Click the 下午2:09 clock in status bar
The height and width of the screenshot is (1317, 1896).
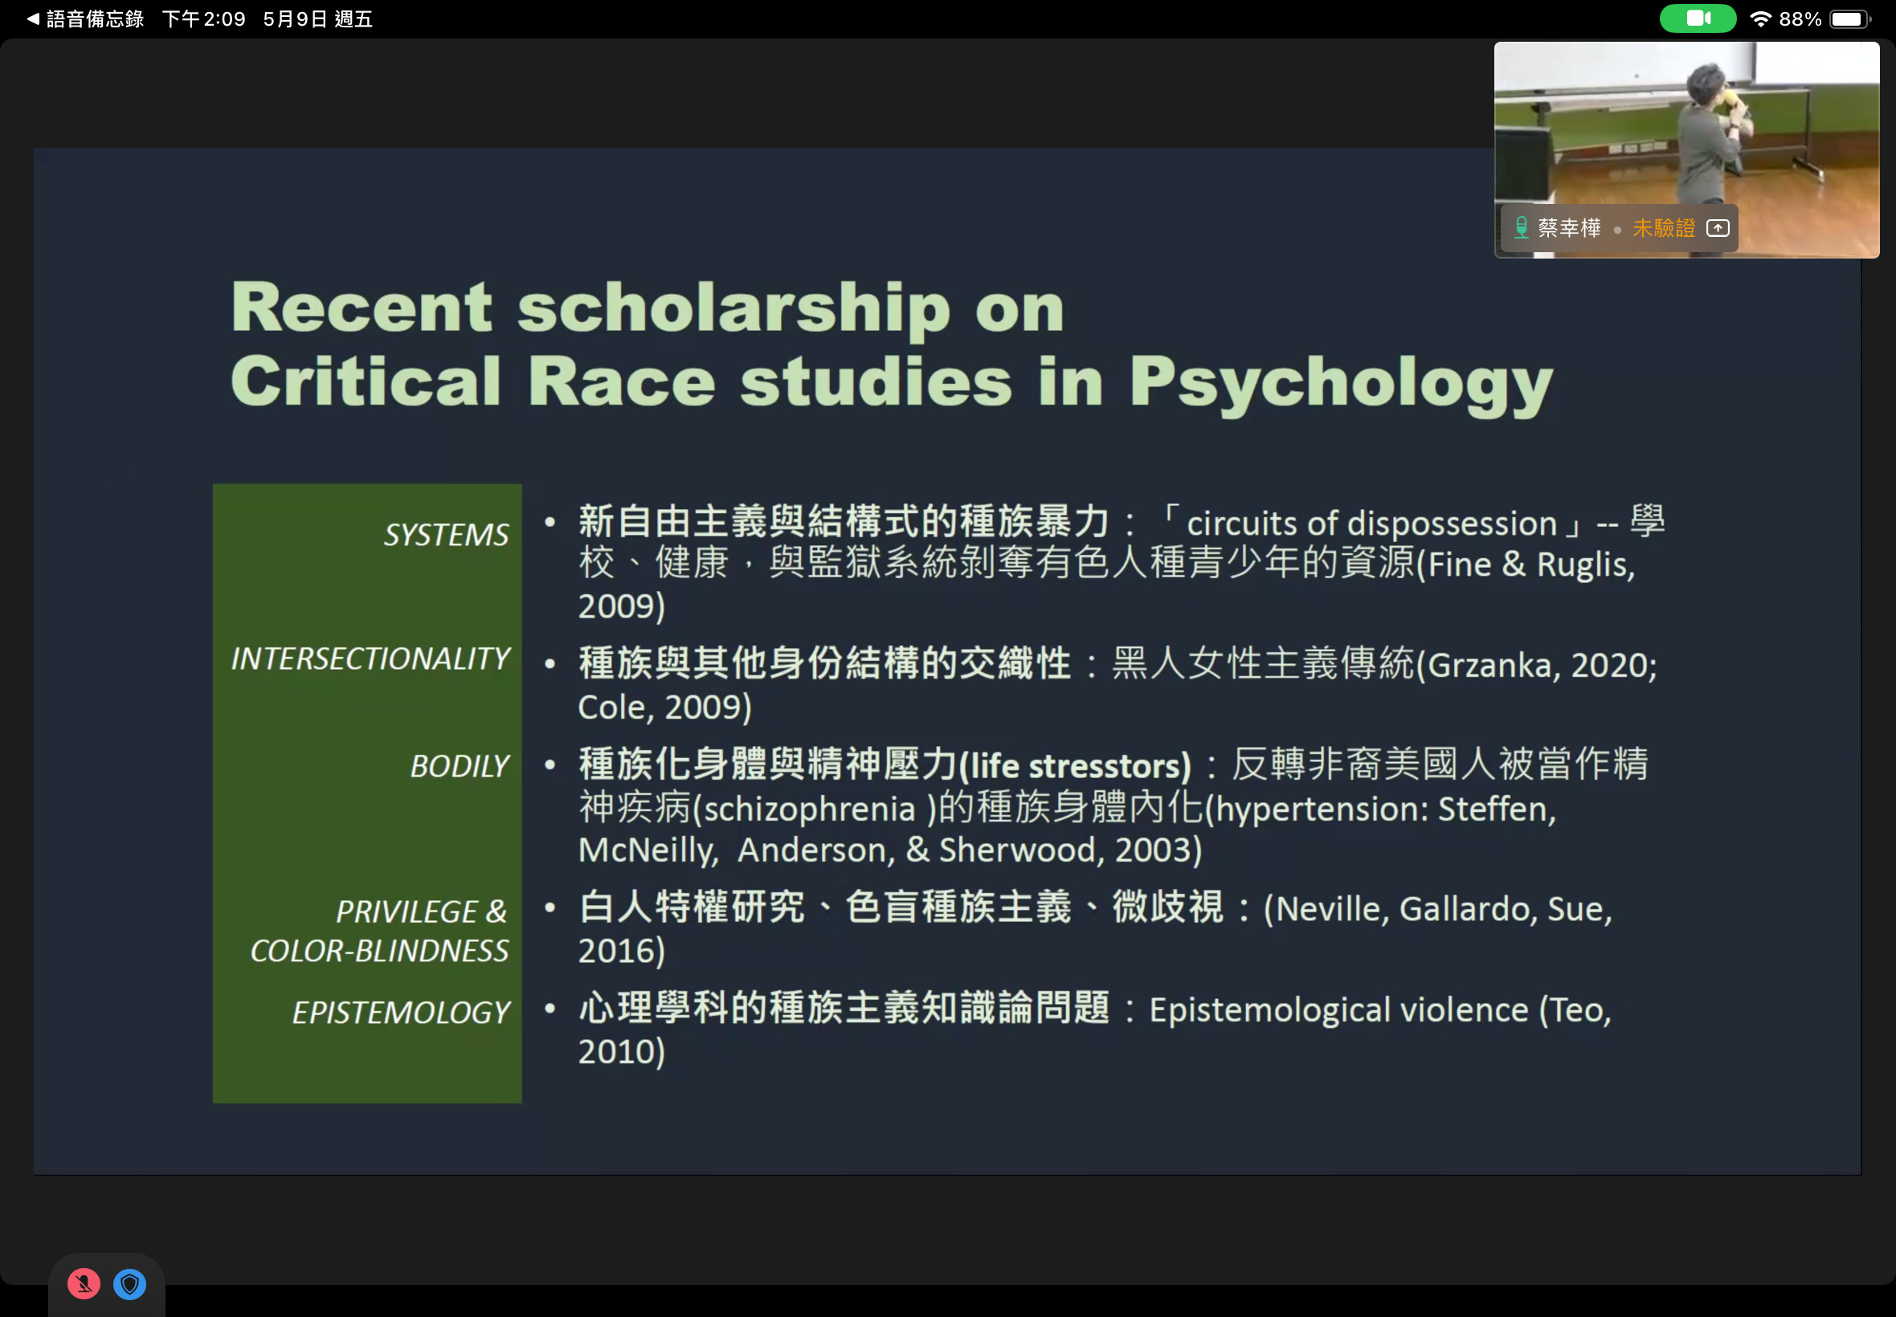click(x=204, y=19)
